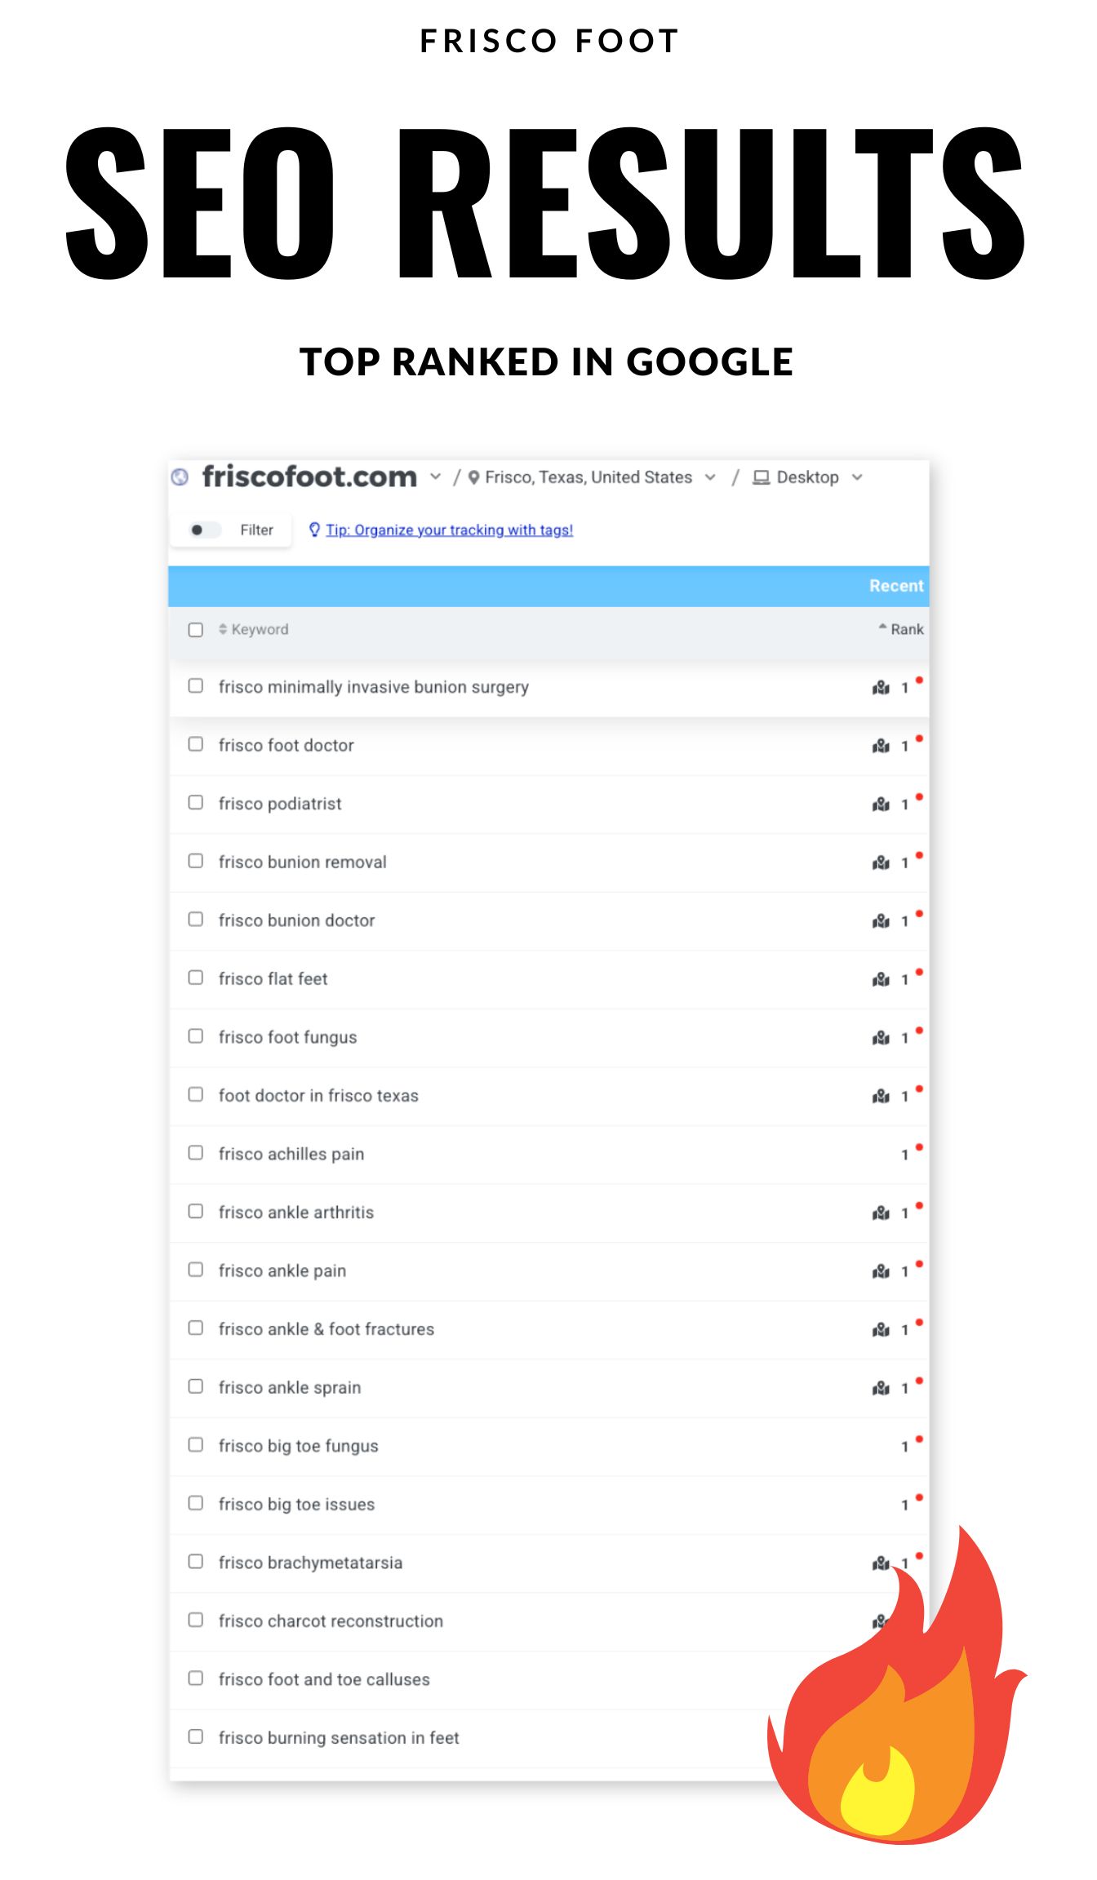Open the Frisco, Texas location dropdown
The width and height of the screenshot is (1097, 1880).
click(710, 477)
